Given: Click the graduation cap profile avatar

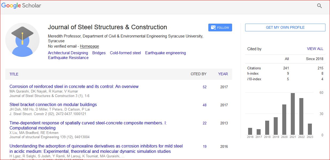Looking at the screenshot, I should coord(22,40).
